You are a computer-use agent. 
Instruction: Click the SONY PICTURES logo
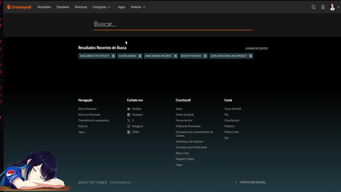click(x=92, y=182)
